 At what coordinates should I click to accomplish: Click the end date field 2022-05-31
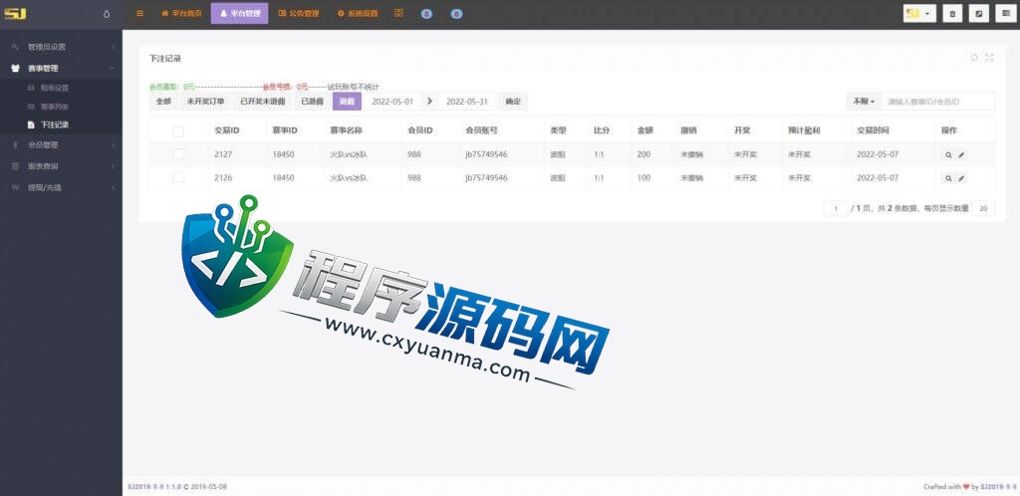pos(467,102)
